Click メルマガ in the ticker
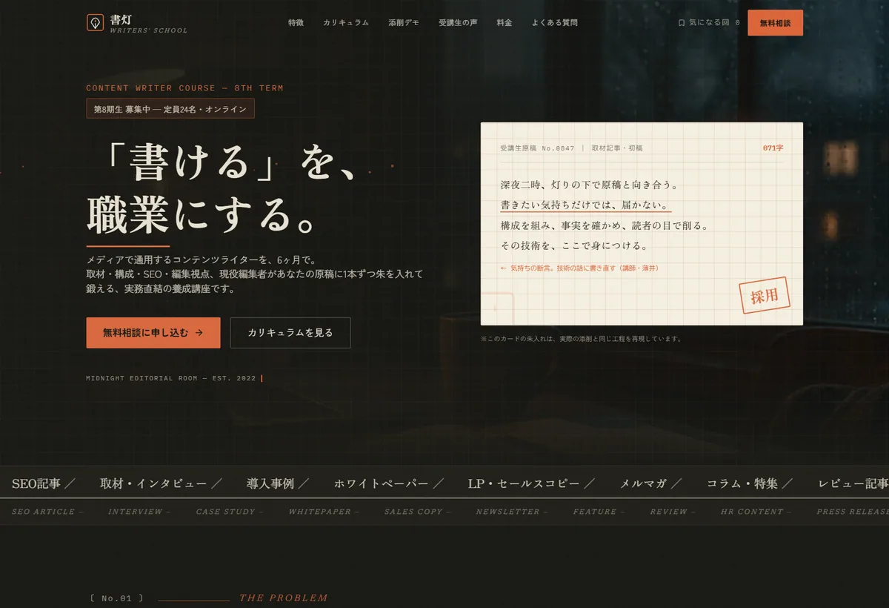The image size is (889, 608). pos(643,483)
